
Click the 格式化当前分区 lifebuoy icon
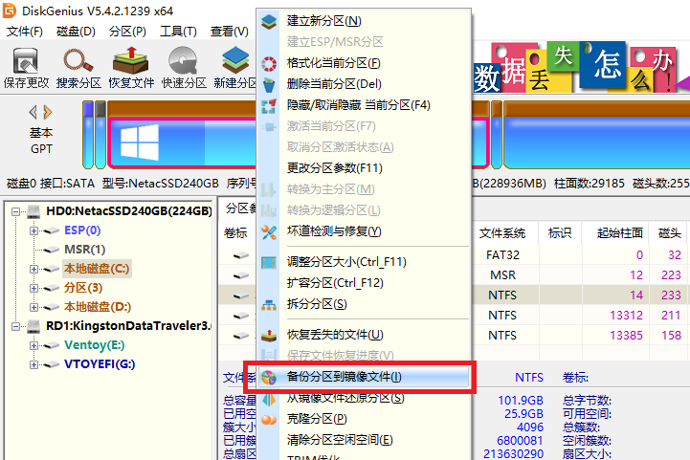pos(269,63)
